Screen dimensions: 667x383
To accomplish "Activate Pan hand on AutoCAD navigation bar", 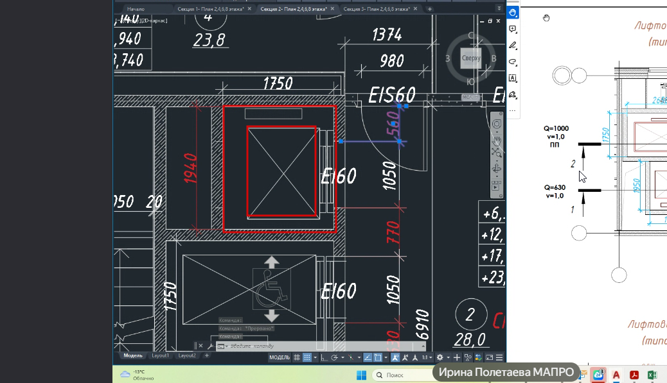I will tap(497, 140).
